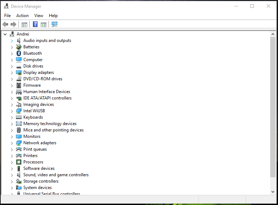
Task: Click the Imaging devices camera icon
Action: point(19,105)
